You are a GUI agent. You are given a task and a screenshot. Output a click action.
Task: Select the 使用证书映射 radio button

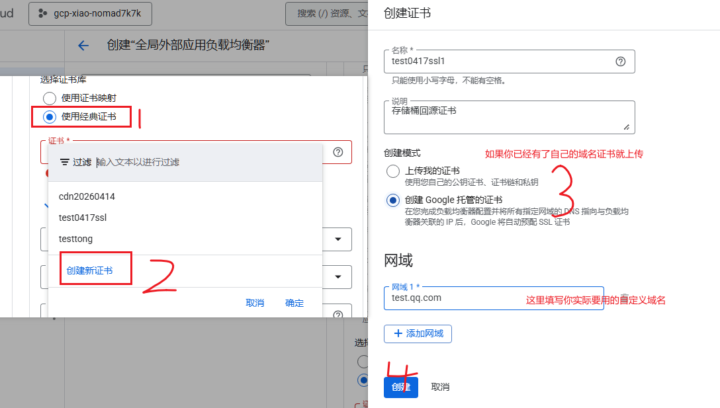pyautogui.click(x=50, y=98)
